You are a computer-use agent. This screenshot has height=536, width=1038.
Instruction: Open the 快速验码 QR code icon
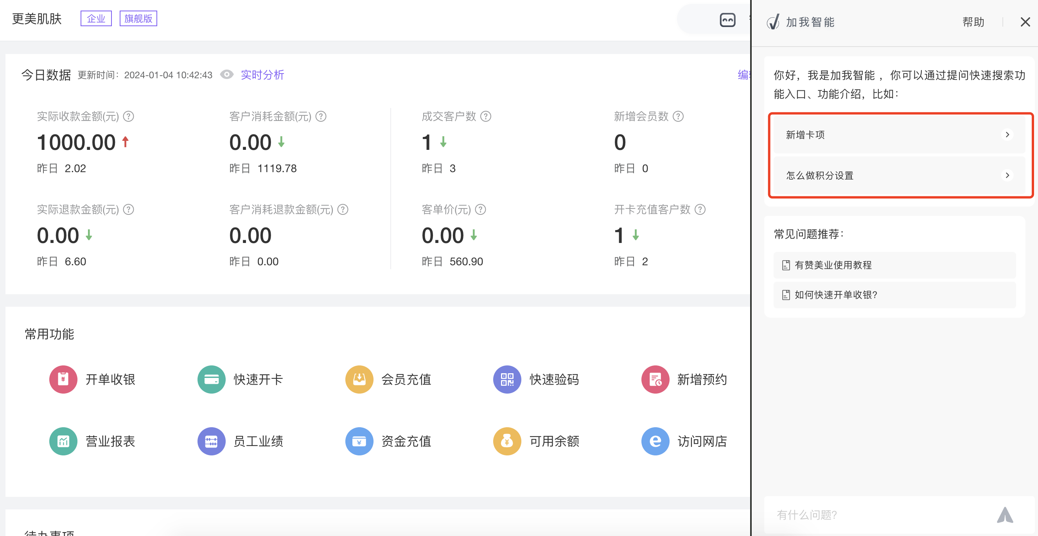tap(507, 379)
